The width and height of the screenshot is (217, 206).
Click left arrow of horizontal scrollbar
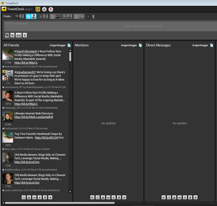coord(3,203)
